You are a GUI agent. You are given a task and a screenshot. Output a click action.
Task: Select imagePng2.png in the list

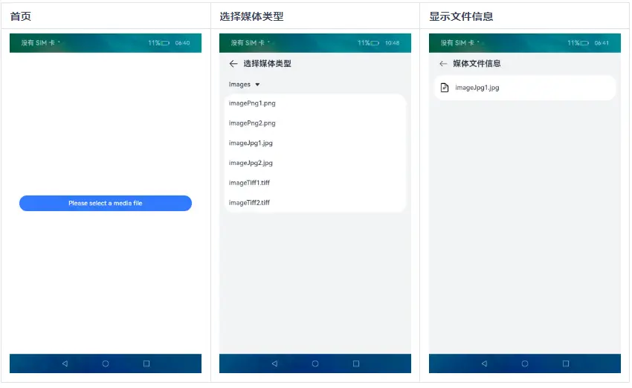tap(315, 123)
